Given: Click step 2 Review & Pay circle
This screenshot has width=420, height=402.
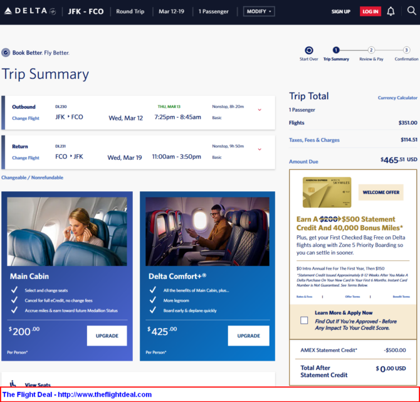Looking at the screenshot, I should pos(371,50).
